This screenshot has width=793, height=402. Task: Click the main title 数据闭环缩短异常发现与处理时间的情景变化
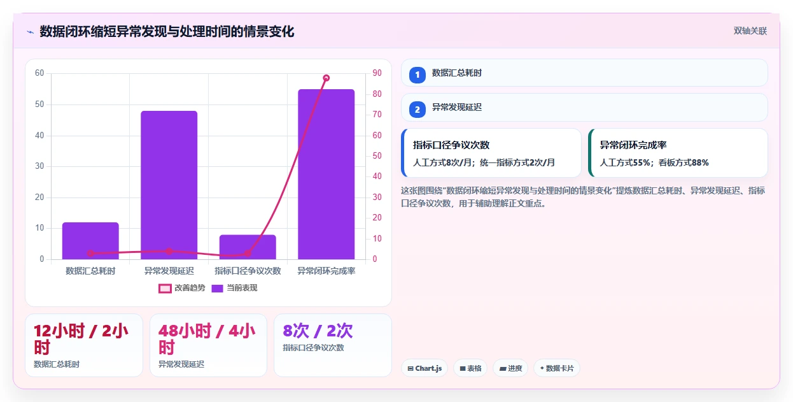[x=167, y=31]
